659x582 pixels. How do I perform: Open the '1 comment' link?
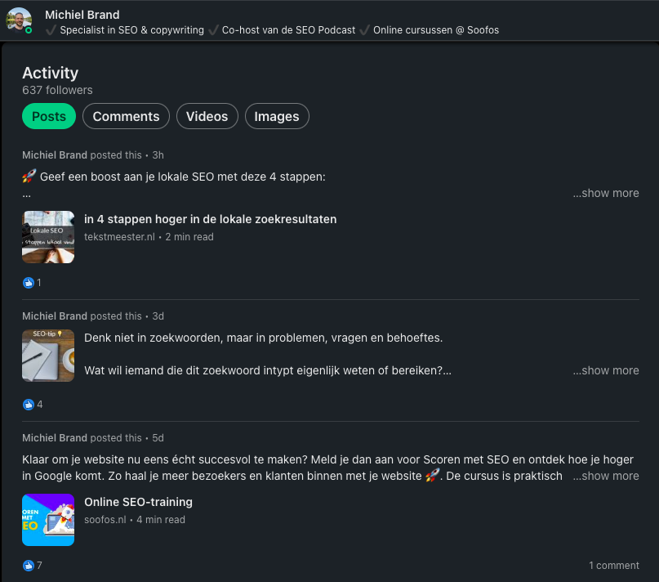click(613, 565)
